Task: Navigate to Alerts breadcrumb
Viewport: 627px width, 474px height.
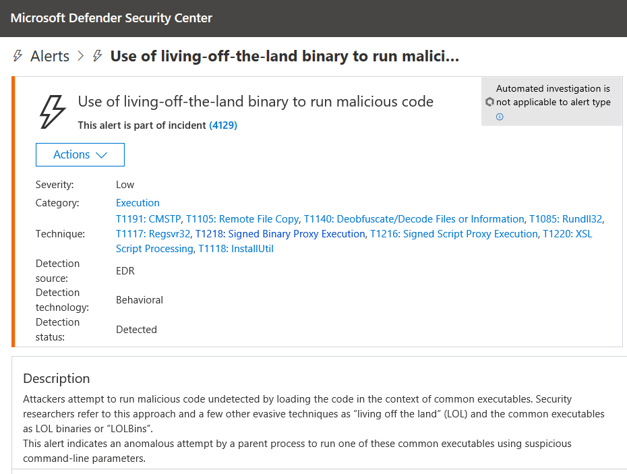Action: pos(50,56)
